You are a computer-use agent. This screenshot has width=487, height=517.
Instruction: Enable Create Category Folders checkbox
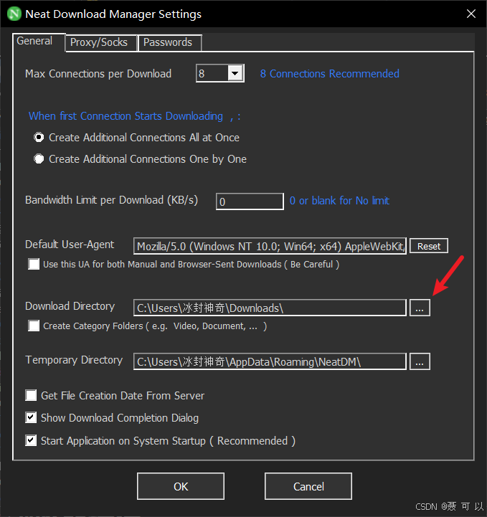(34, 326)
